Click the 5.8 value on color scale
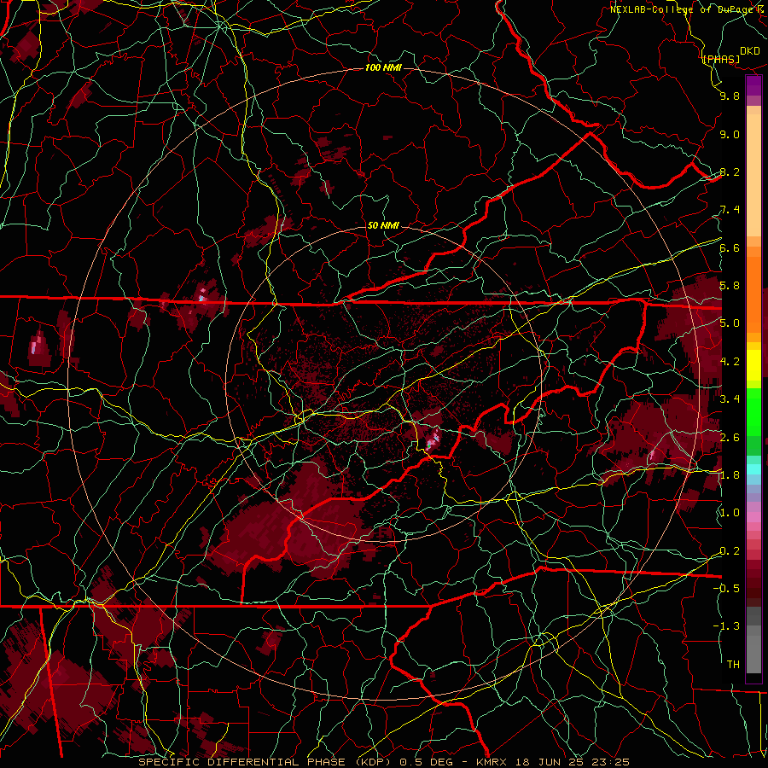Viewport: 768px width, 768px height. (x=730, y=286)
